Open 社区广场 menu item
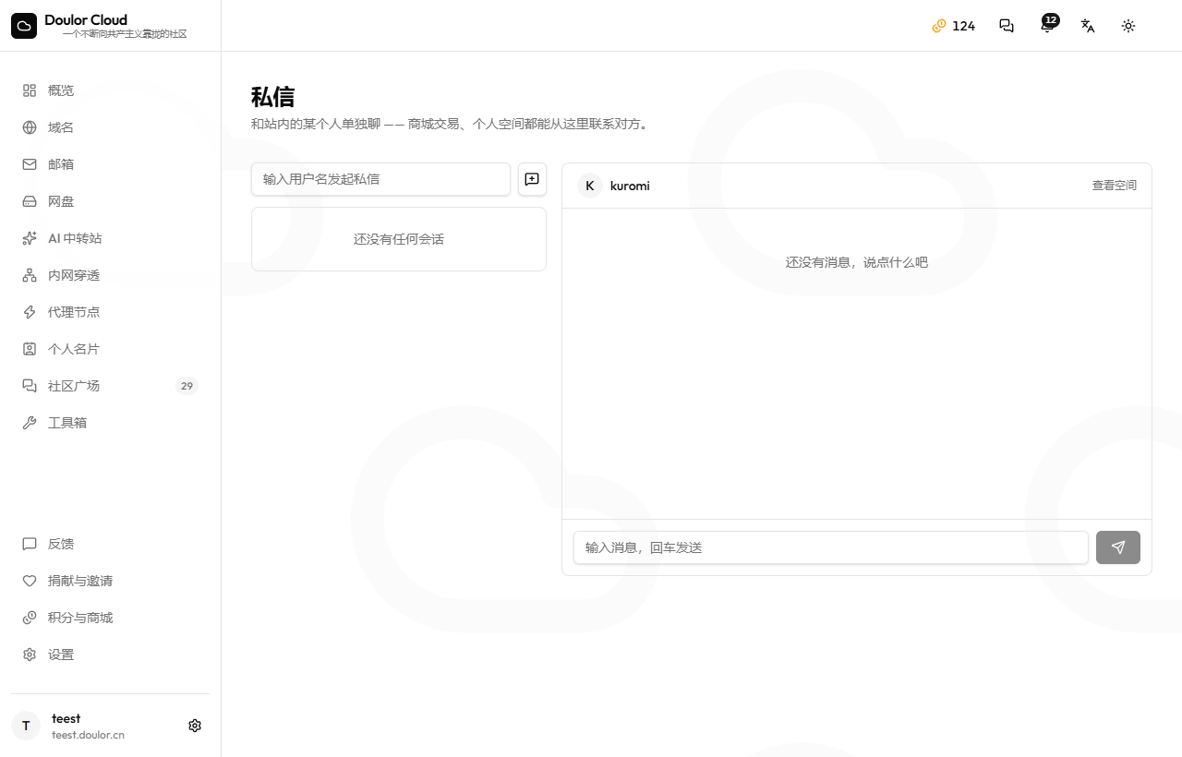The width and height of the screenshot is (1182, 757). click(x=110, y=386)
